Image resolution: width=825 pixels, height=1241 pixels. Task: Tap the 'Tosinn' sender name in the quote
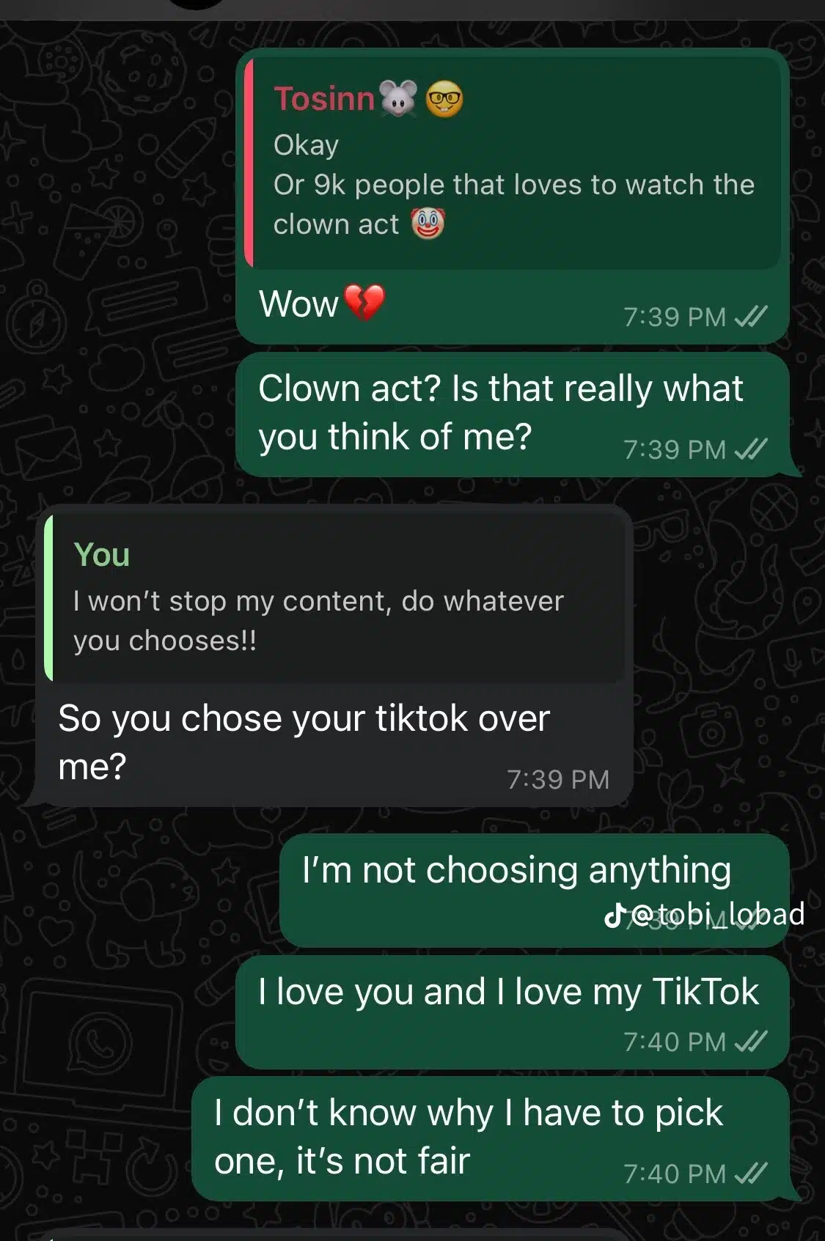[324, 99]
